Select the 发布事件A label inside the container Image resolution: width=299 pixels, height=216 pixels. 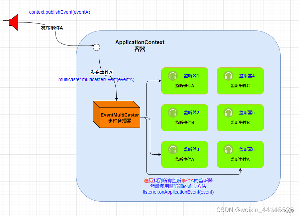pyautogui.click(x=101, y=72)
